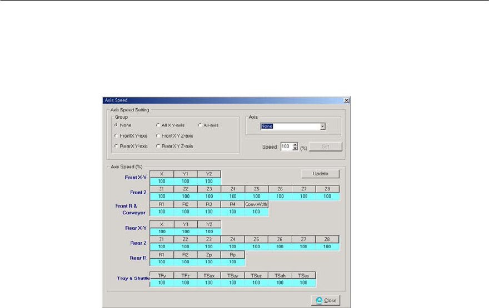Viewport: 489px width, 308px height.
Task: Click the globe icon on Close button
Action: (319, 300)
